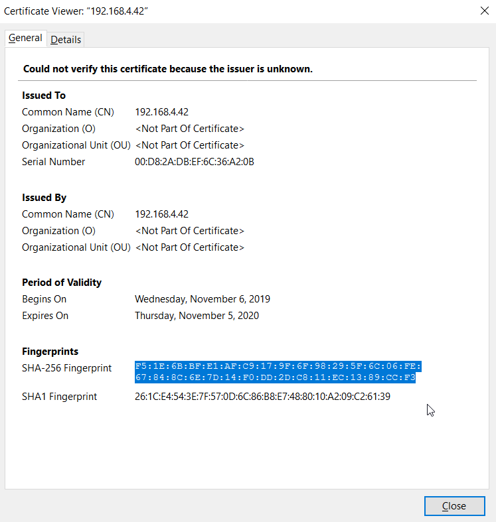This screenshot has height=522, width=496.
Task: Switch to the Details tab
Action: click(x=66, y=40)
